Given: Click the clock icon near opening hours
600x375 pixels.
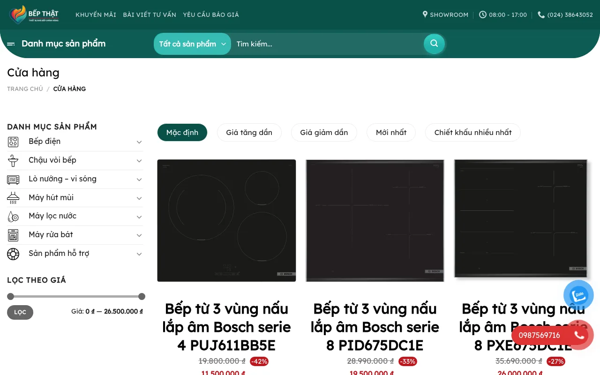Looking at the screenshot, I should point(483,15).
